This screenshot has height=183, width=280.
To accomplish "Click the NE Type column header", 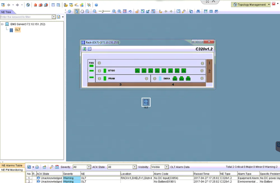I will click(228, 174).
